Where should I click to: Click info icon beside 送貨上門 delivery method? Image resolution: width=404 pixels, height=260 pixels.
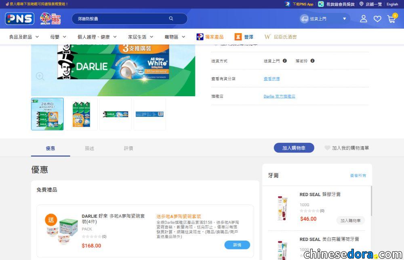[x=285, y=61]
